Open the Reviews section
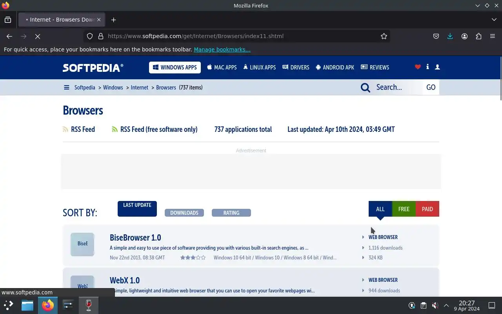The height and width of the screenshot is (314, 502). click(x=375, y=68)
